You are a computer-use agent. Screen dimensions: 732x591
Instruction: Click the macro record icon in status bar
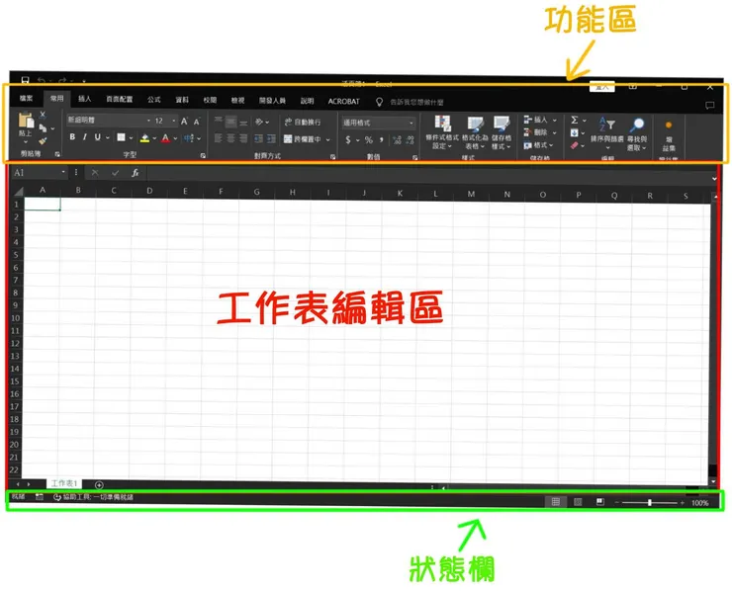pyautogui.click(x=40, y=497)
